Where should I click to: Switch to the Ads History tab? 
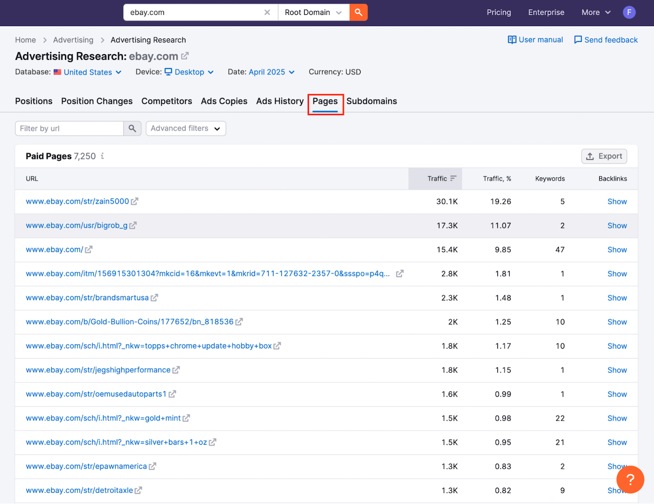280,101
